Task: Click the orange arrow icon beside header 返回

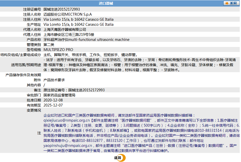Action: [x=227, y=3]
